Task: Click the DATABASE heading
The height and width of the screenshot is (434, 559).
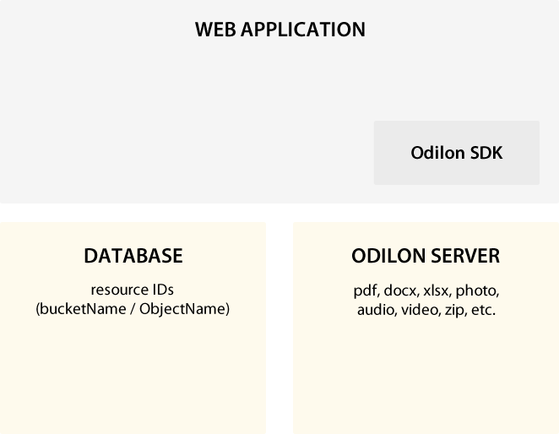Action: (133, 256)
